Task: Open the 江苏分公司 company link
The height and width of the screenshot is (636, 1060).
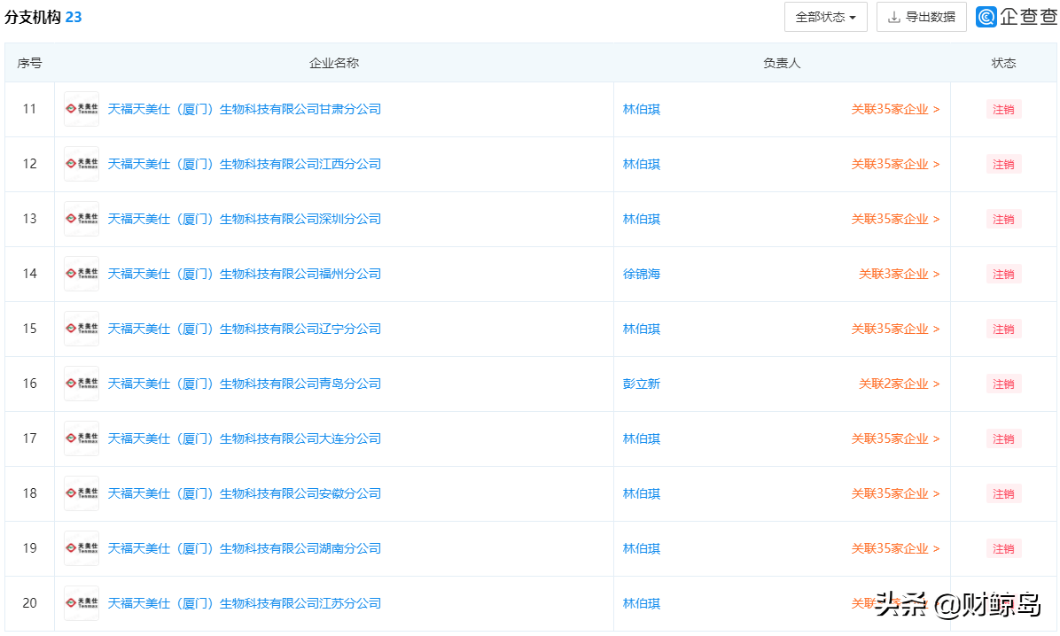Action: pos(244,603)
